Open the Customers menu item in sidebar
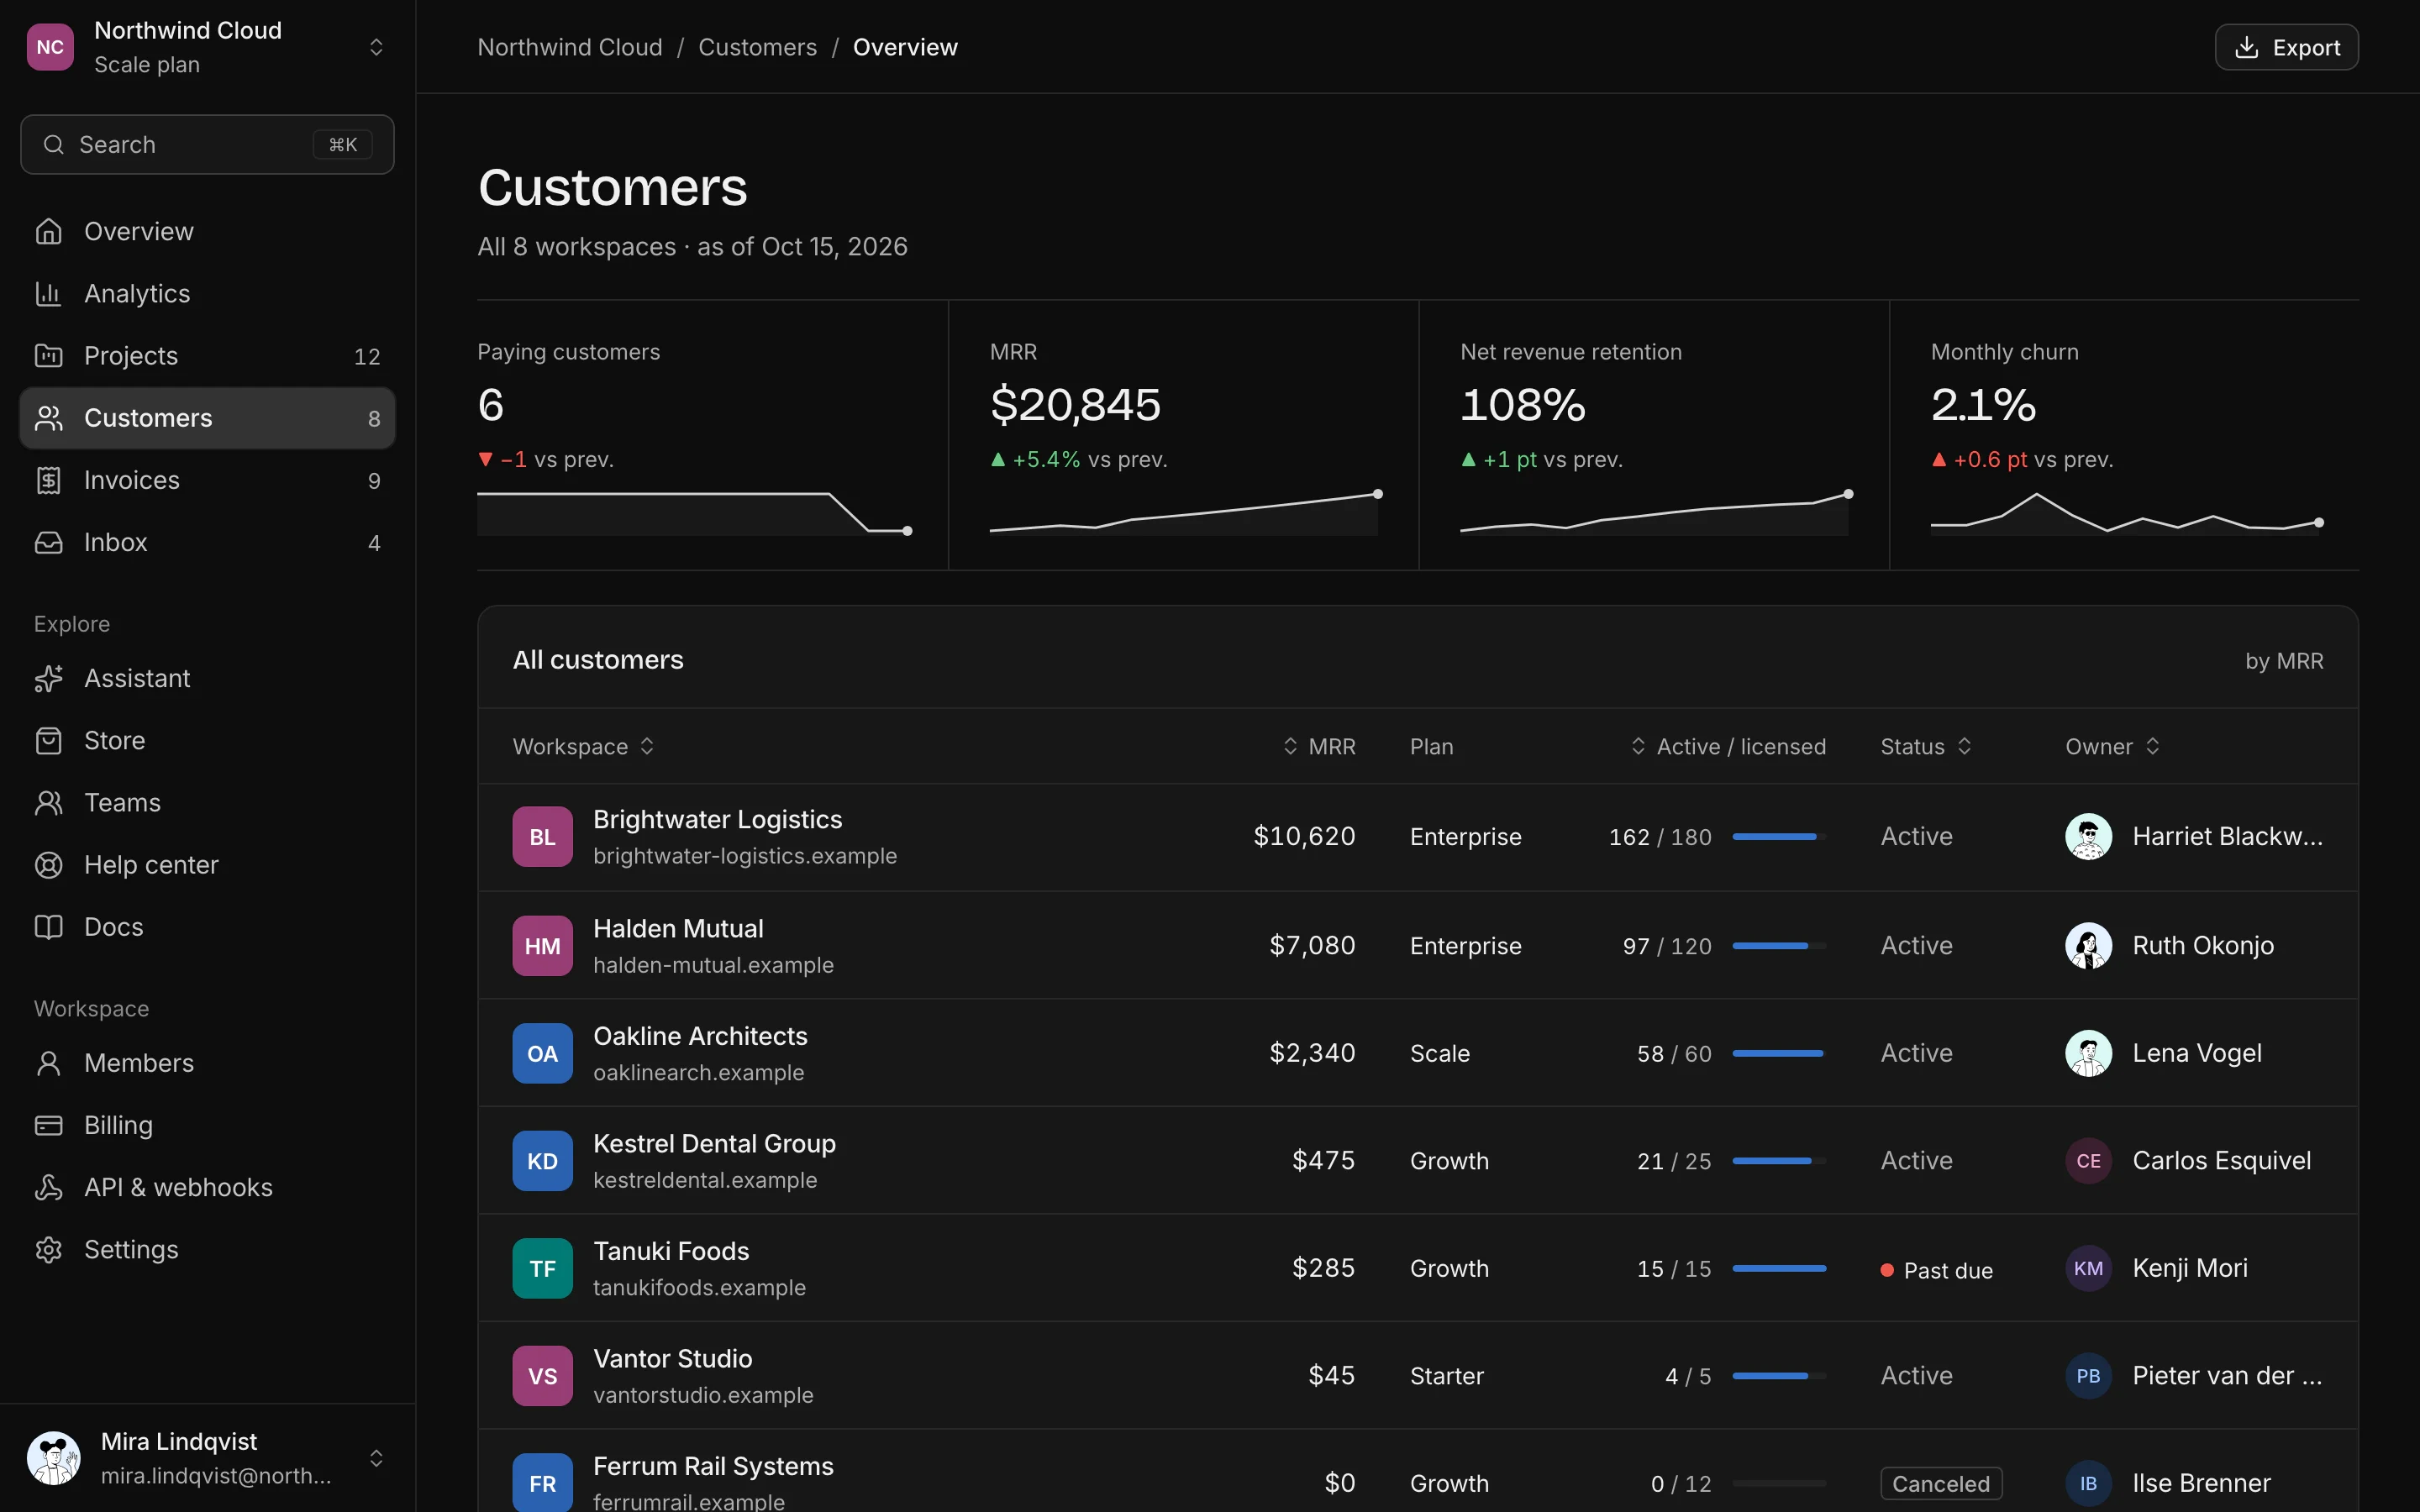The image size is (2420, 1512). pos(207,418)
